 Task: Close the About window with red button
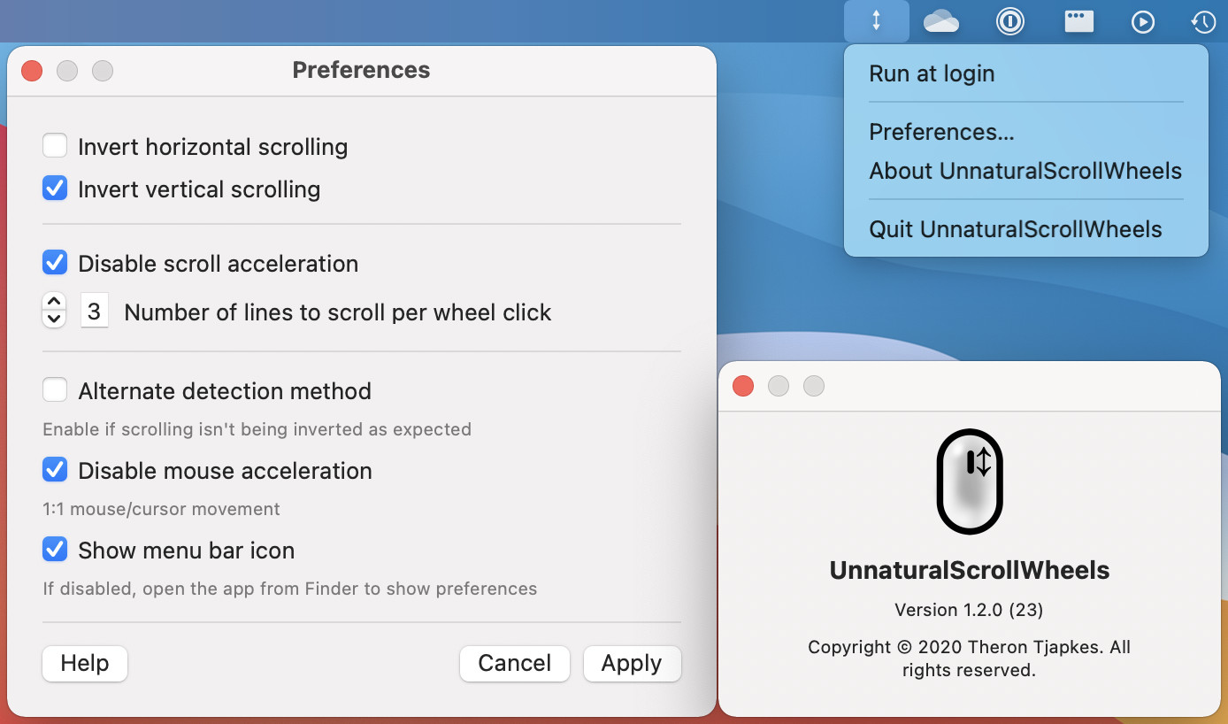pyautogui.click(x=743, y=386)
